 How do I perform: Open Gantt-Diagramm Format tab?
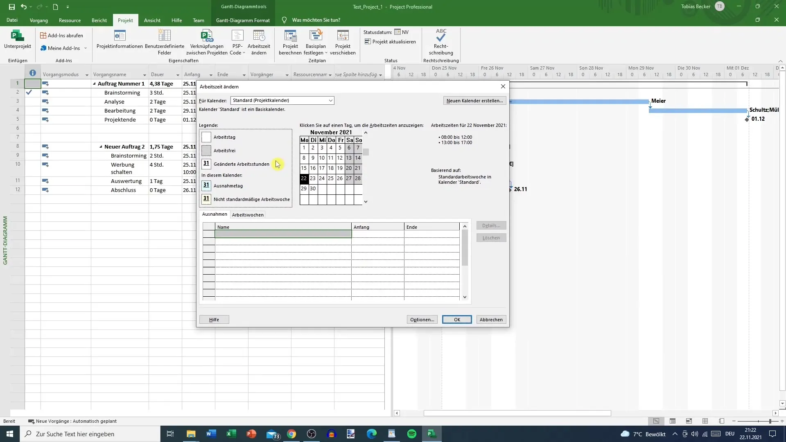click(243, 20)
